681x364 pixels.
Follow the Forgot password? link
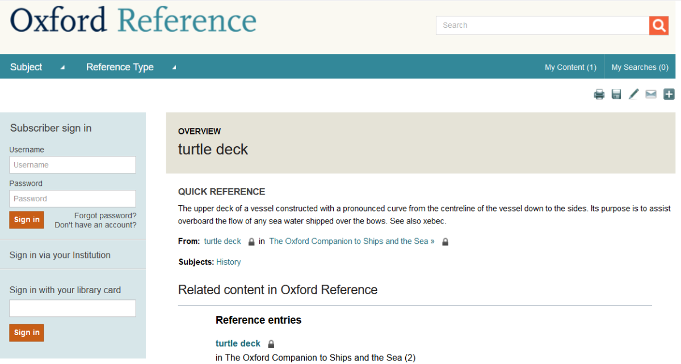(x=105, y=215)
